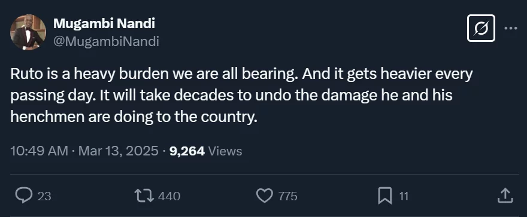Click the 440 reposts count
527x217 pixels.
(x=169, y=196)
